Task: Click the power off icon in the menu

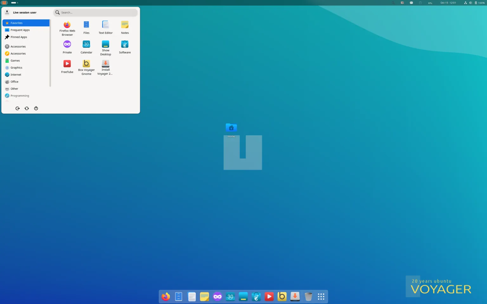Action: pos(36,108)
